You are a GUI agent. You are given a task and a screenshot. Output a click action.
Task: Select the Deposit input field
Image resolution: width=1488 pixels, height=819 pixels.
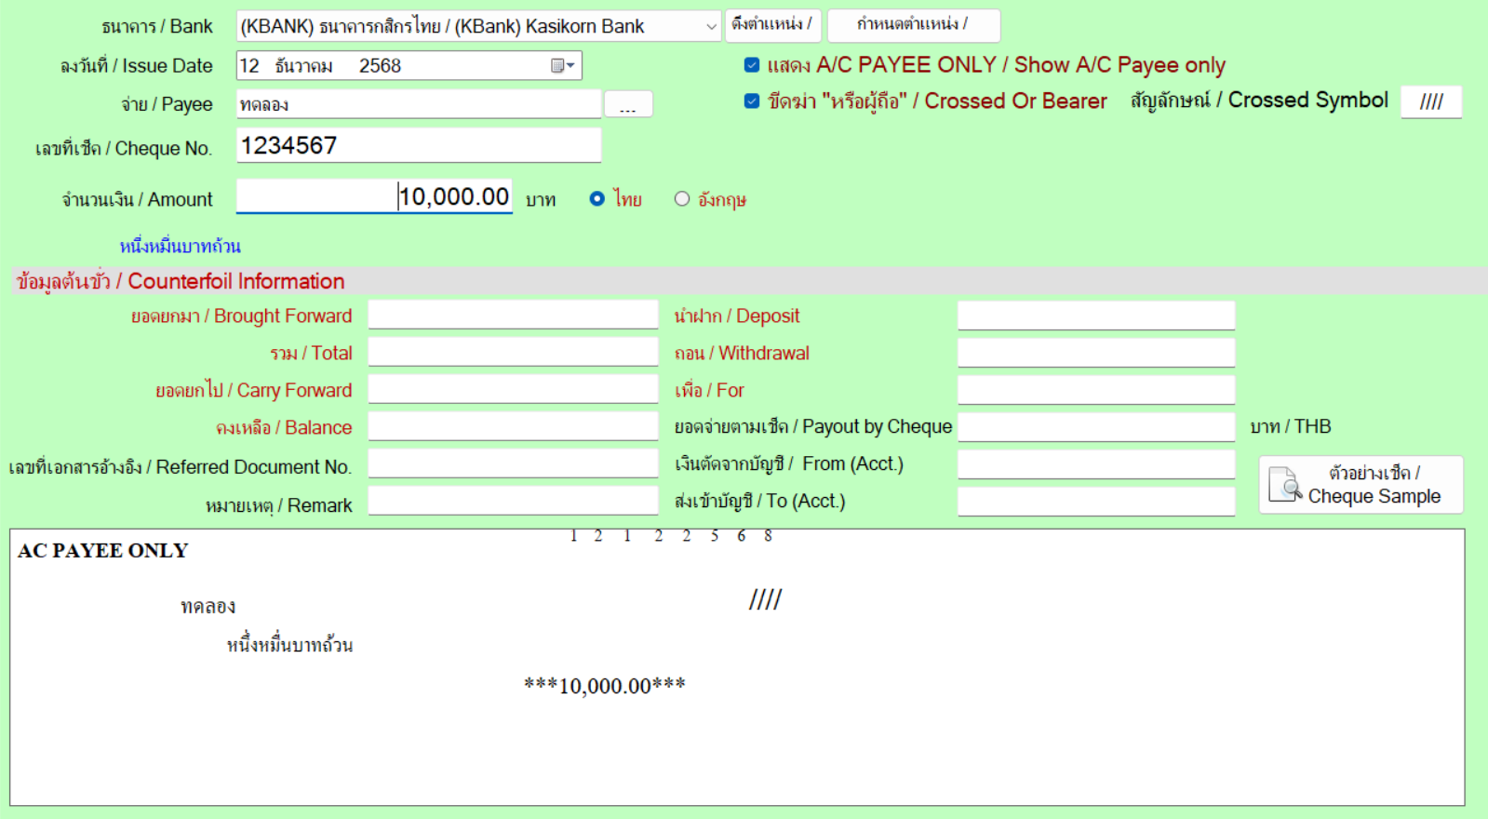tap(1095, 316)
